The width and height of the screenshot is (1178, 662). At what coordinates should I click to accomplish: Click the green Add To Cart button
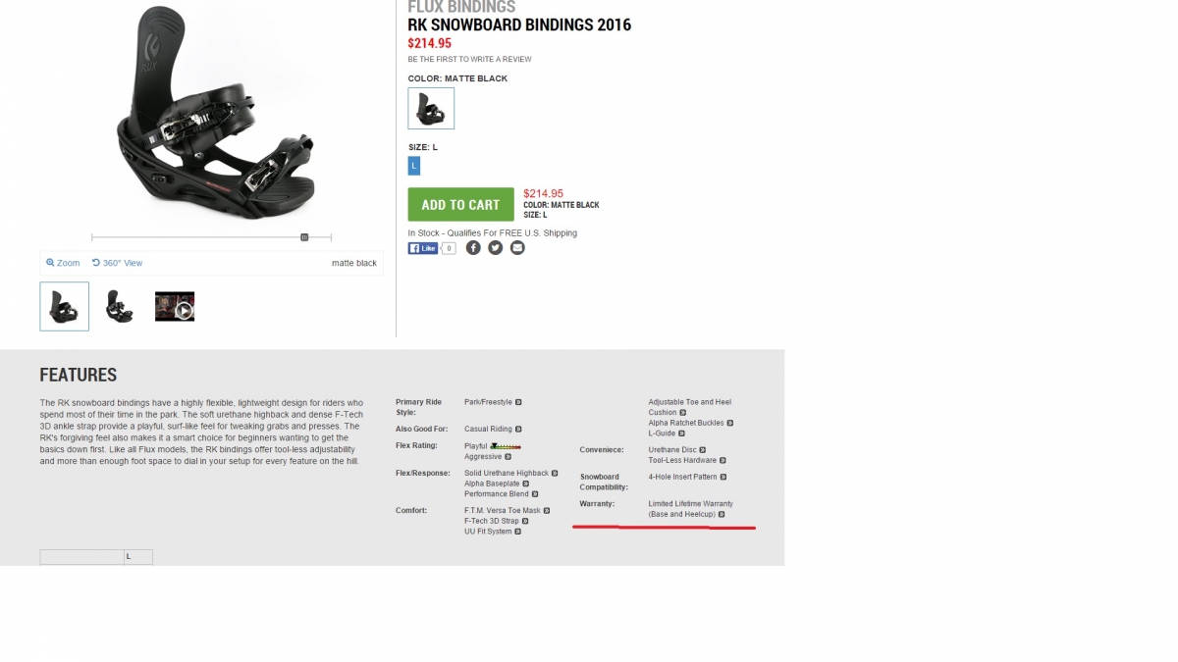pos(461,204)
